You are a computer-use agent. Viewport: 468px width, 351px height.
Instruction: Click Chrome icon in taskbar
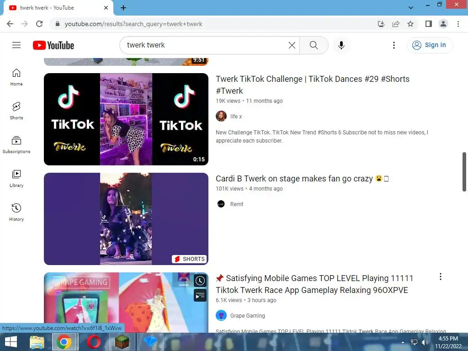[64, 342]
